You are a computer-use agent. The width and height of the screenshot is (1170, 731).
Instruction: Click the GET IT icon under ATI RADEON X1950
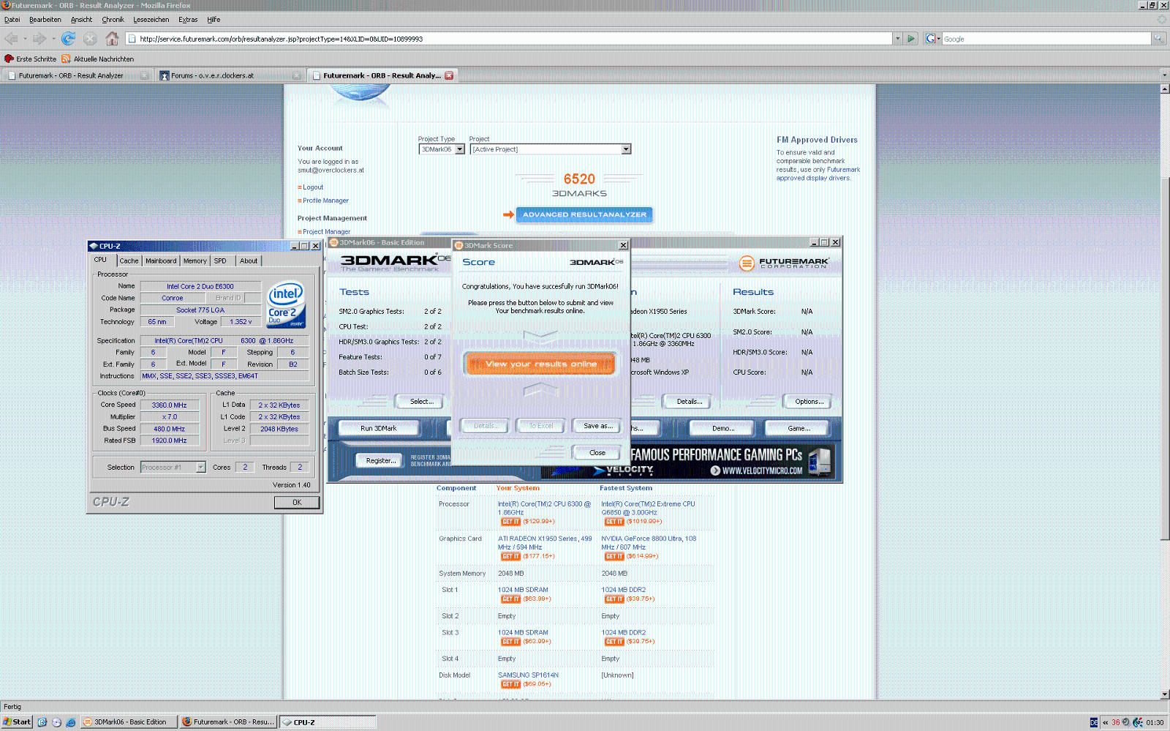(510, 556)
